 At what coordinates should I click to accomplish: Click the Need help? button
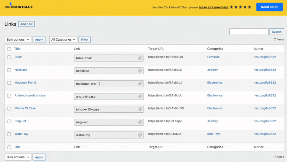(269, 7)
